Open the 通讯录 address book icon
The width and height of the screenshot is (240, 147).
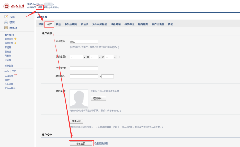pos(6,28)
